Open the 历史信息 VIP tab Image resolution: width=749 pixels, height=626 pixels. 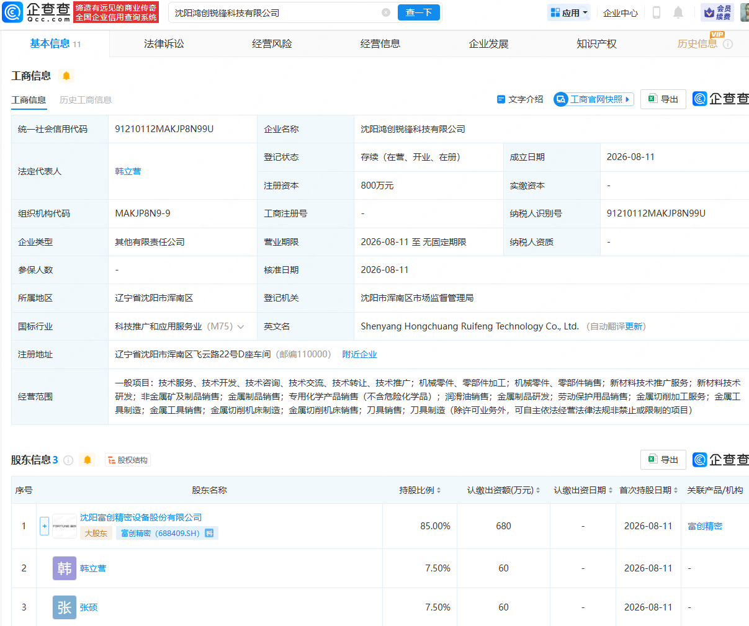tap(697, 44)
